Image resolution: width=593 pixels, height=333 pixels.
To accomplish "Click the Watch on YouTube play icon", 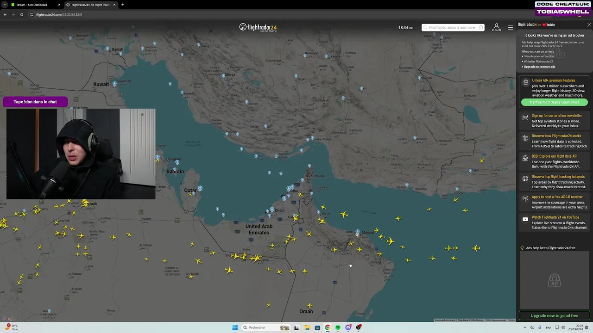I will pos(525,219).
